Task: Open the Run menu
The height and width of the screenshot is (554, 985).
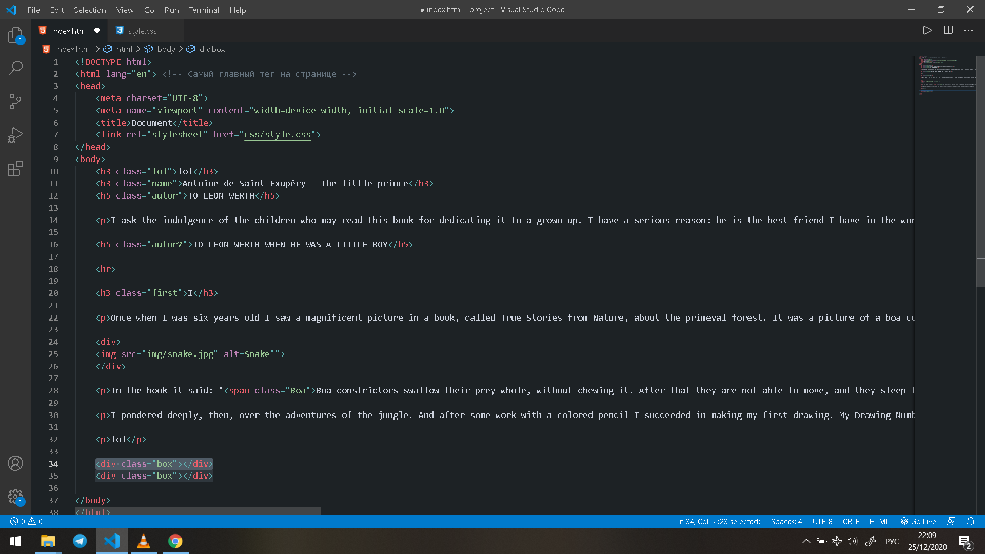Action: [171, 10]
